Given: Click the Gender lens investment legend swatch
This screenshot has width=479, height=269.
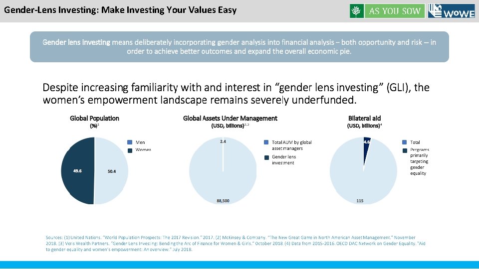Looking at the screenshot, I should pyautogui.click(x=266, y=157).
